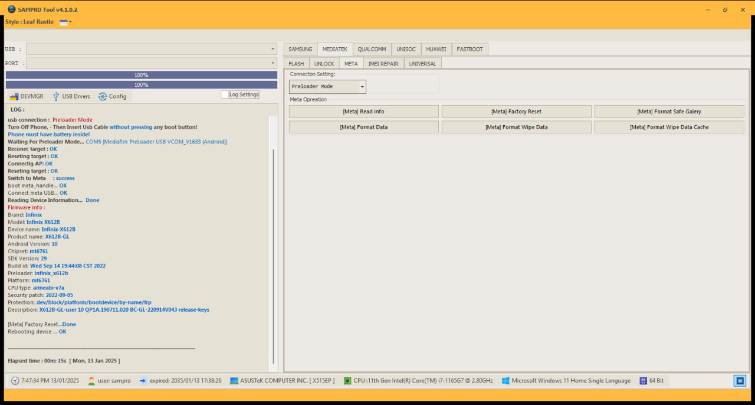
Task: Click 'Security patch: 2022-09-05' log line
Action: (40, 295)
